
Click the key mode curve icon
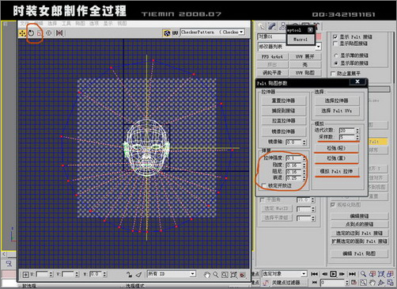coord(266,283)
